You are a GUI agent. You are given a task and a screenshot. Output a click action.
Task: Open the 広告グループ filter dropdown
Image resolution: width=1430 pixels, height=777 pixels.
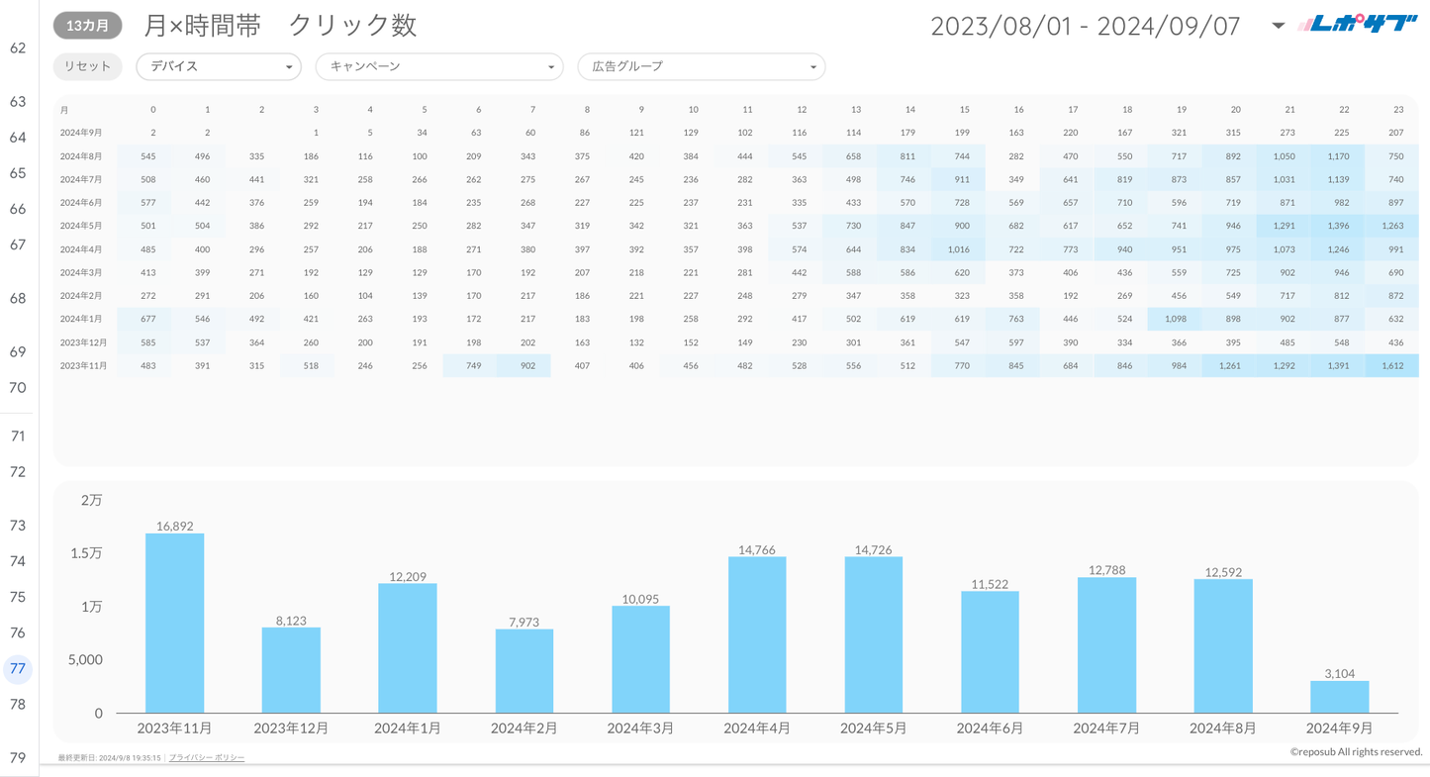pos(701,66)
